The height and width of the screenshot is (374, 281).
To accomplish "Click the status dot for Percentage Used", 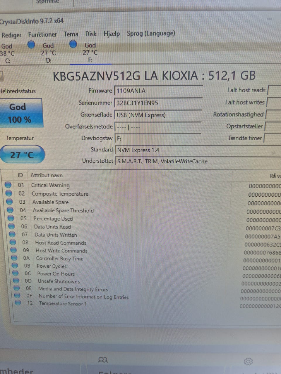I will 11,218.
